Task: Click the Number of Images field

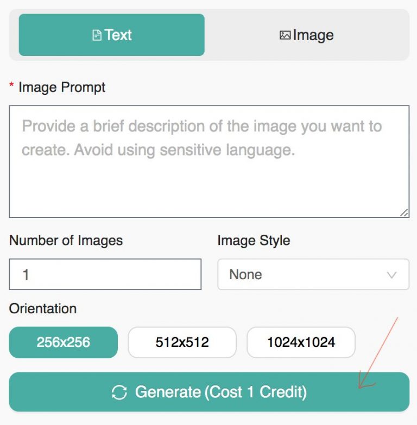Action: pos(105,274)
